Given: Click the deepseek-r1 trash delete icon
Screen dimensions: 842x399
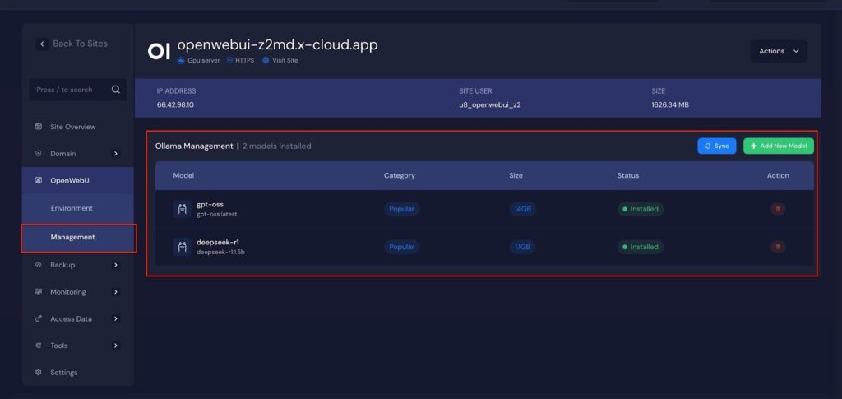Looking at the screenshot, I should tap(777, 247).
